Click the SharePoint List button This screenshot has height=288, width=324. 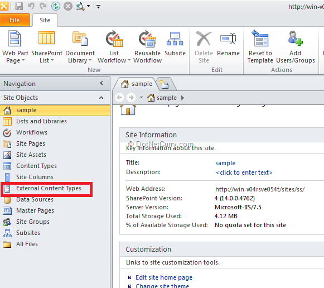pyautogui.click(x=47, y=47)
